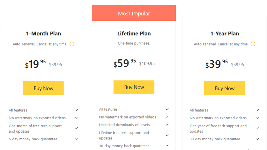Click the checkmark for Lifetime free tech support
The image size is (267, 150).
click(x=167, y=135)
